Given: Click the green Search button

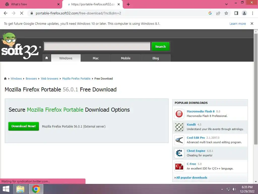Looking at the screenshot, I should pos(160,46).
